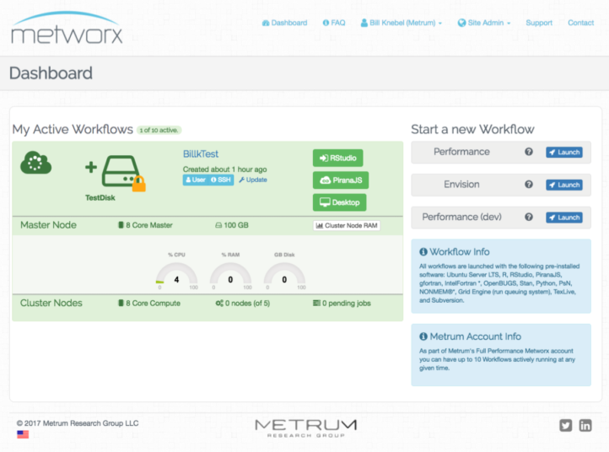Click the 8 Core Compute label

tap(149, 304)
